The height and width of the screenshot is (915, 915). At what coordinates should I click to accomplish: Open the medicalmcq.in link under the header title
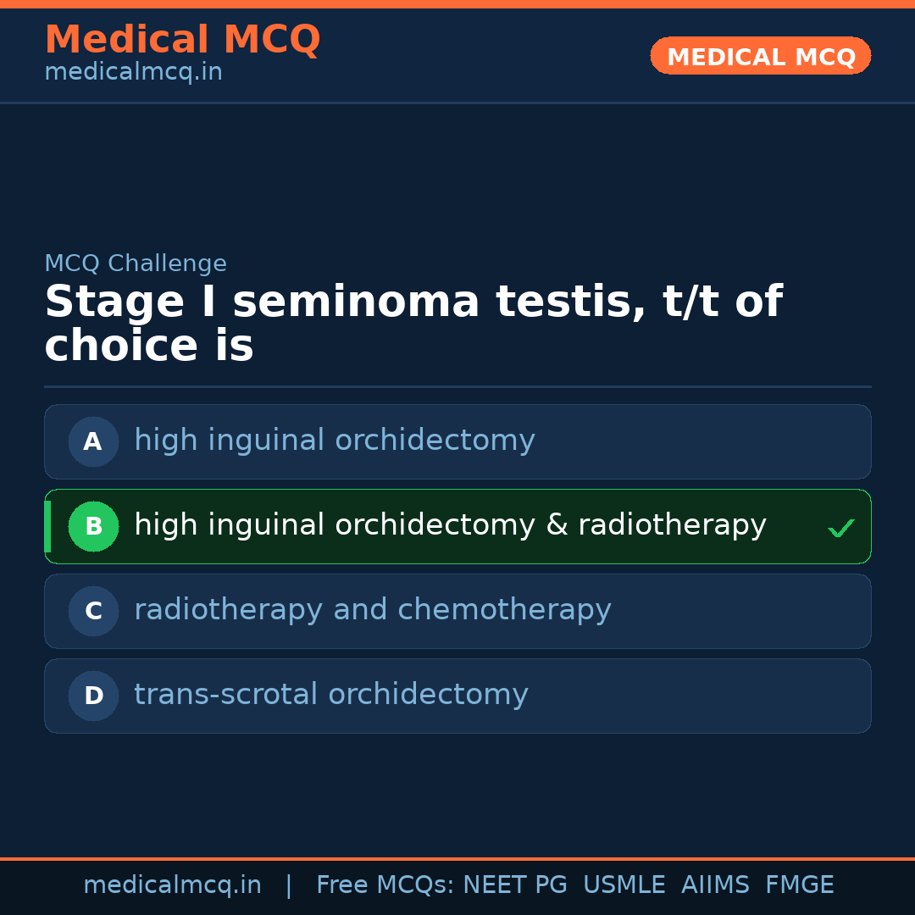(133, 72)
